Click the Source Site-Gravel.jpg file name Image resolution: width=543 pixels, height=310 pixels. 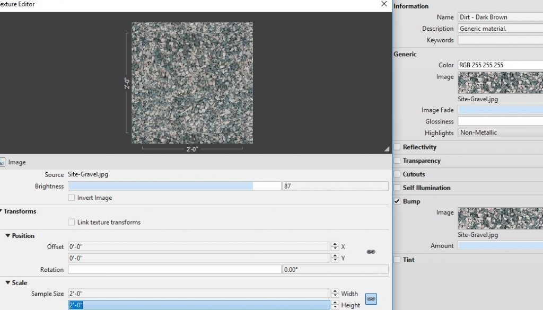point(87,173)
